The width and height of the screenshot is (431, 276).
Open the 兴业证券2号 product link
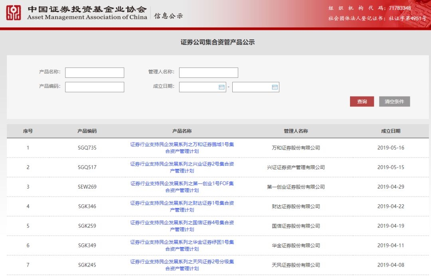point(182,167)
